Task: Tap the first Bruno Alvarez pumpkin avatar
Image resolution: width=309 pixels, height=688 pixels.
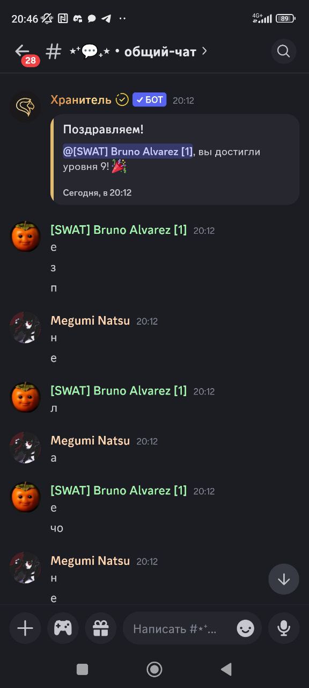Action: tap(26, 236)
